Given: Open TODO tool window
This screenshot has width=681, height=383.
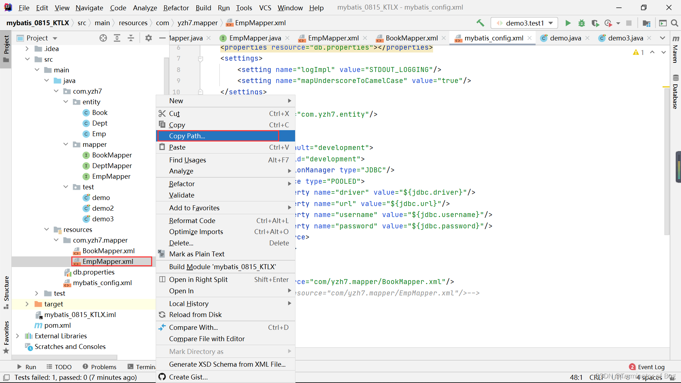Looking at the screenshot, I should [59, 367].
